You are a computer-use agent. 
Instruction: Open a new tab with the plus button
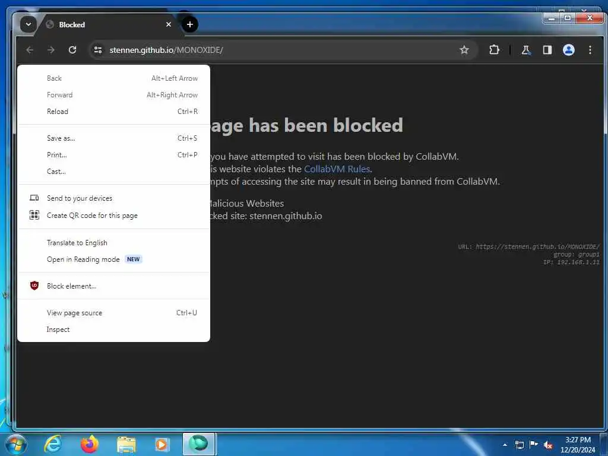(189, 24)
